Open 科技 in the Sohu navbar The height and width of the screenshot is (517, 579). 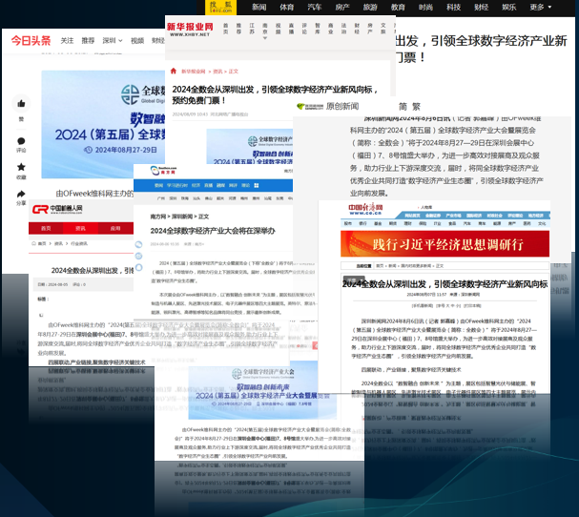[453, 7]
